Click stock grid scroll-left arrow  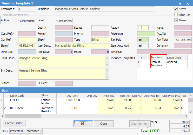pyautogui.click(x=2, y=116)
